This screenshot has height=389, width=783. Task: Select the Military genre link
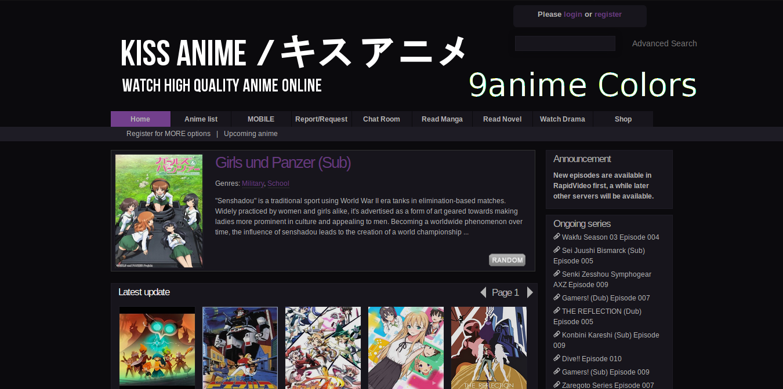253,184
